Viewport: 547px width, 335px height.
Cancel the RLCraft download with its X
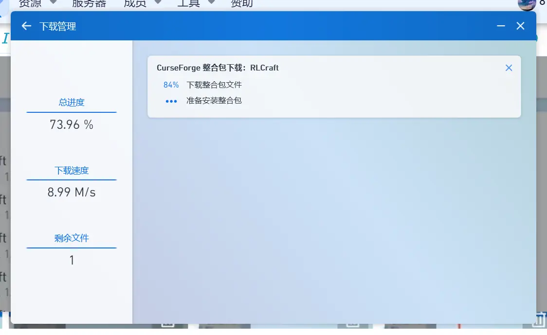pos(509,68)
